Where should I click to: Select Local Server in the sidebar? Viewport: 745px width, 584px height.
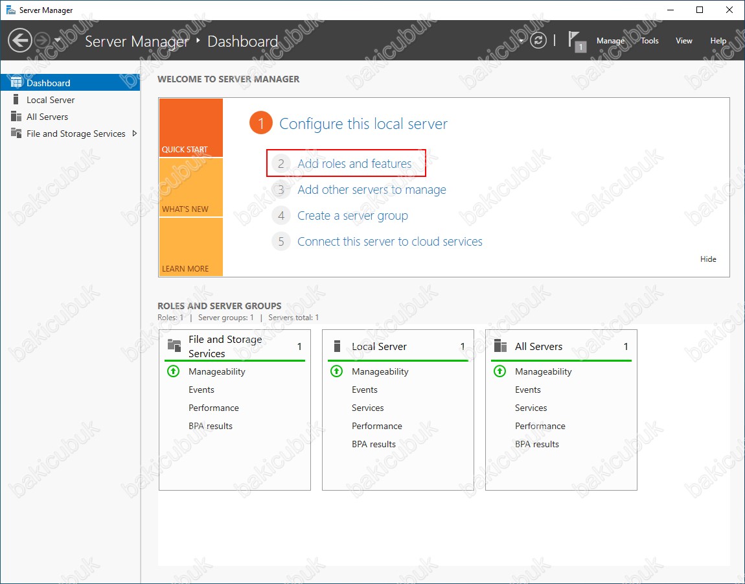pos(71,100)
